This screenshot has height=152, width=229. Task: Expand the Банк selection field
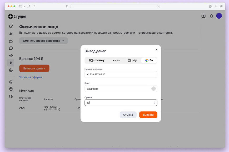tap(121, 89)
